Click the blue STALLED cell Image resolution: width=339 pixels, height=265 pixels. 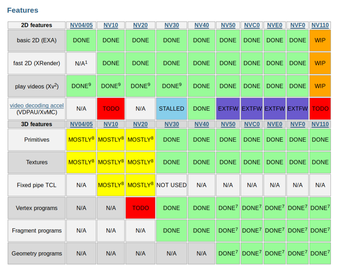pyautogui.click(x=171, y=109)
